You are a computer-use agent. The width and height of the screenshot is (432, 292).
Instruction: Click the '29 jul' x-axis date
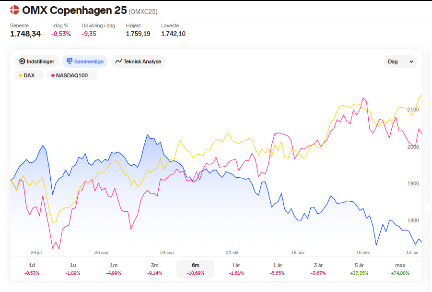tap(36, 252)
